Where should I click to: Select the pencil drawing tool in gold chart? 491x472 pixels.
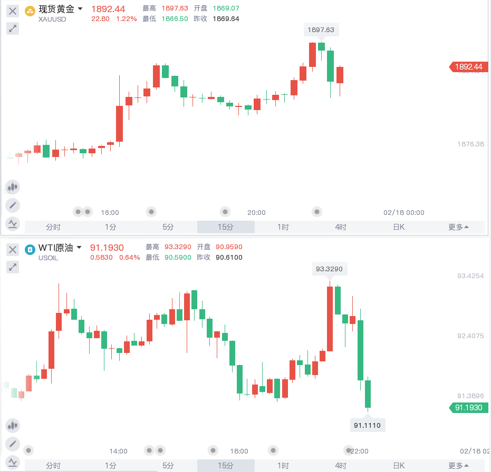click(13, 205)
